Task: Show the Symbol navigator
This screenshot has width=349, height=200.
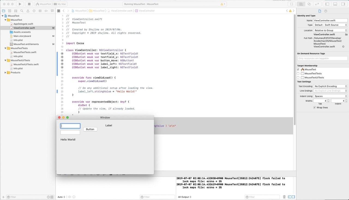Action: point(16,11)
